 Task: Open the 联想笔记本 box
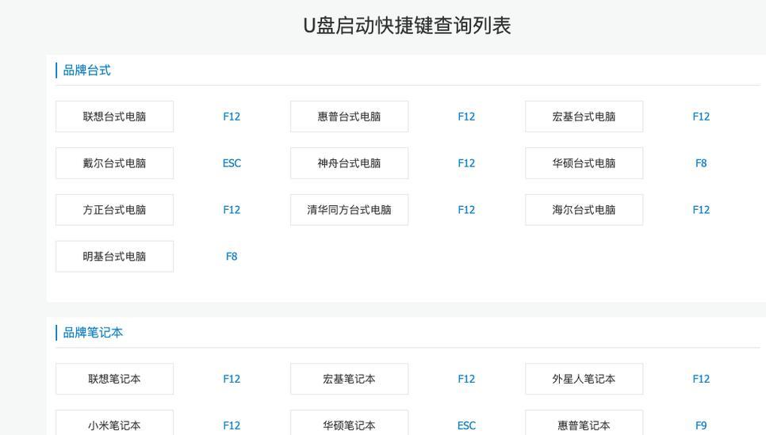(x=114, y=379)
